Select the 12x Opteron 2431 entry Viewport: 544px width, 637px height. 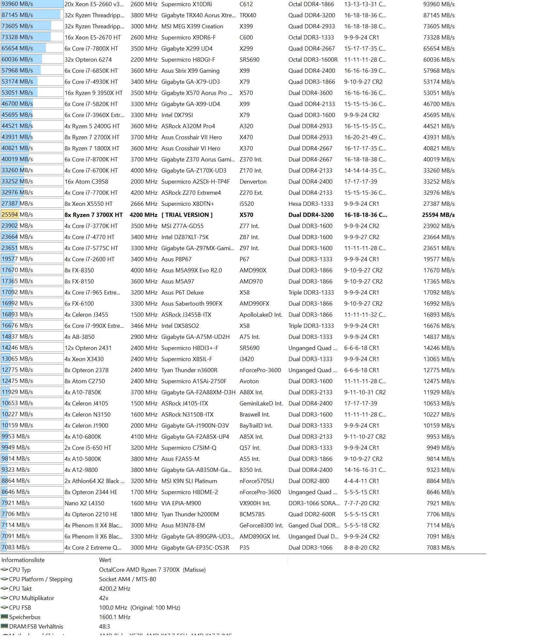(88, 348)
